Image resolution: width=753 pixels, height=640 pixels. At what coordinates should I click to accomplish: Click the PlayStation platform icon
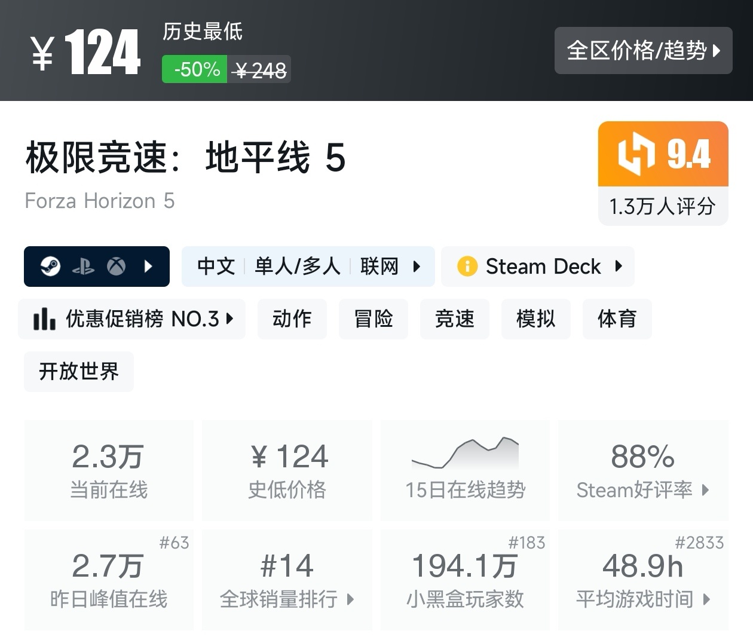(x=83, y=267)
